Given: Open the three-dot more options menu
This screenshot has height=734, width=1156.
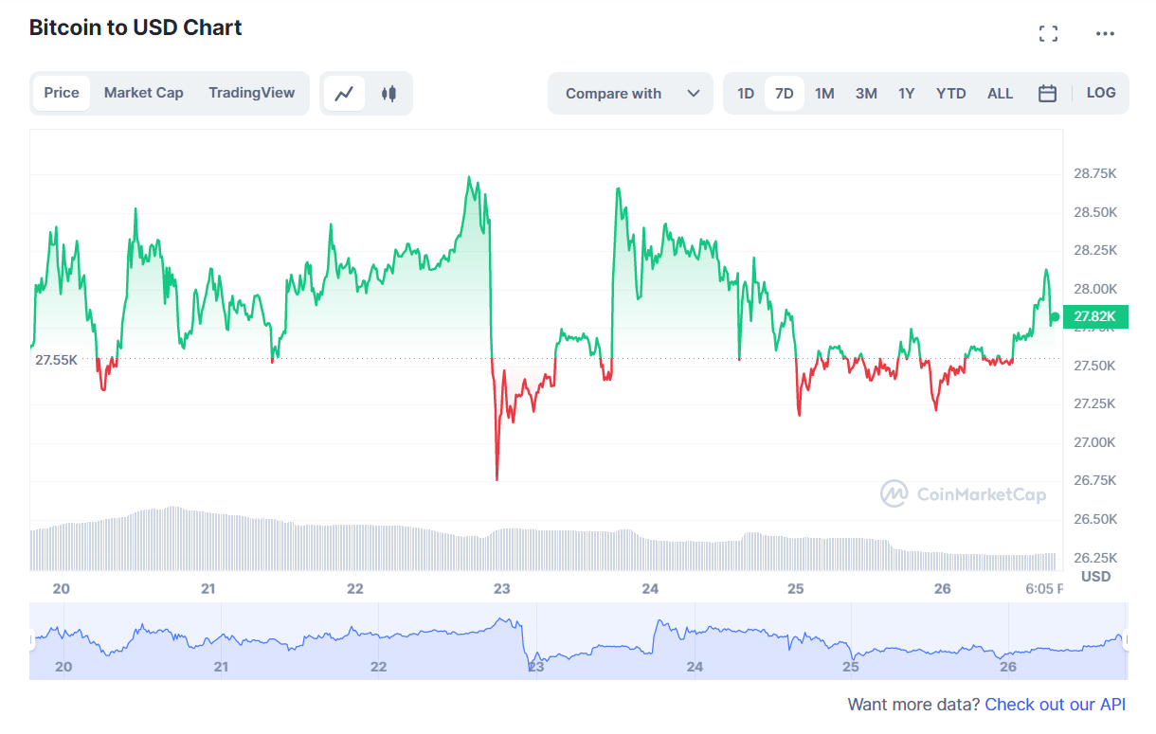Looking at the screenshot, I should 1105,34.
